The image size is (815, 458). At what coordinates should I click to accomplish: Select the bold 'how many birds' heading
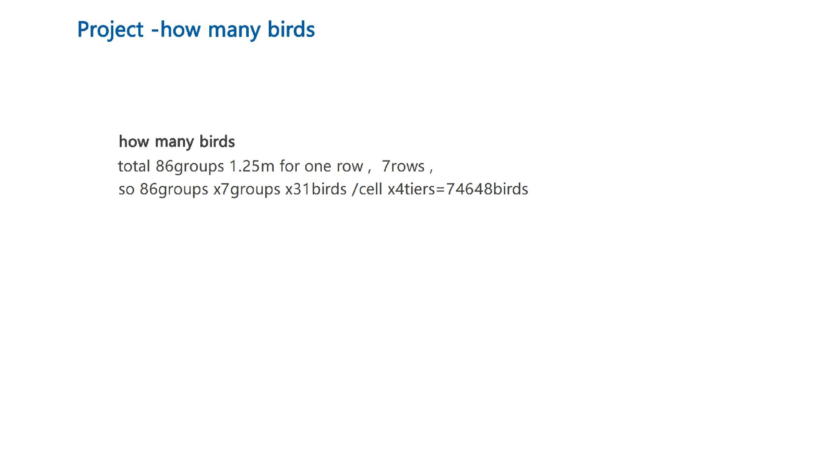177,142
